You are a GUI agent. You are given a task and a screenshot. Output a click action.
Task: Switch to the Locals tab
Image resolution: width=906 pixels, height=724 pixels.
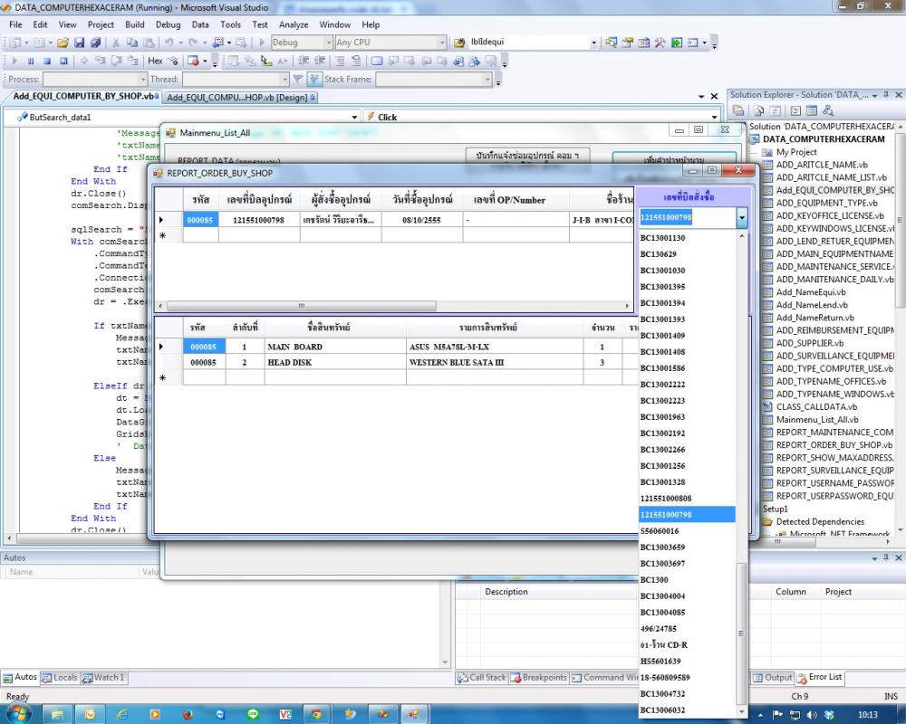60,677
